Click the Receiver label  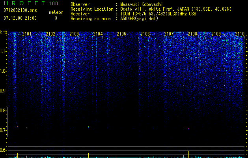pos(80,14)
